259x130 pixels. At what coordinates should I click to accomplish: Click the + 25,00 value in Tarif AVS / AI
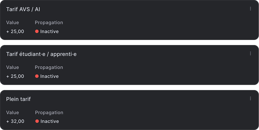coord(15,31)
